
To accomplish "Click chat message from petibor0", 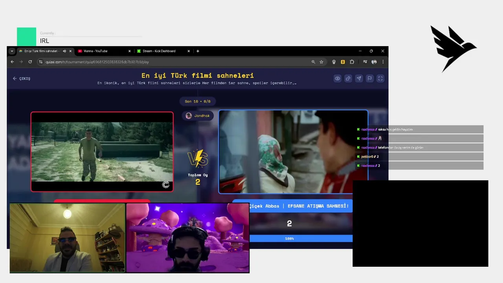I will coord(419,156).
